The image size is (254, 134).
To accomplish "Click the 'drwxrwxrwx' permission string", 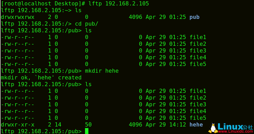I will tap(18, 17).
